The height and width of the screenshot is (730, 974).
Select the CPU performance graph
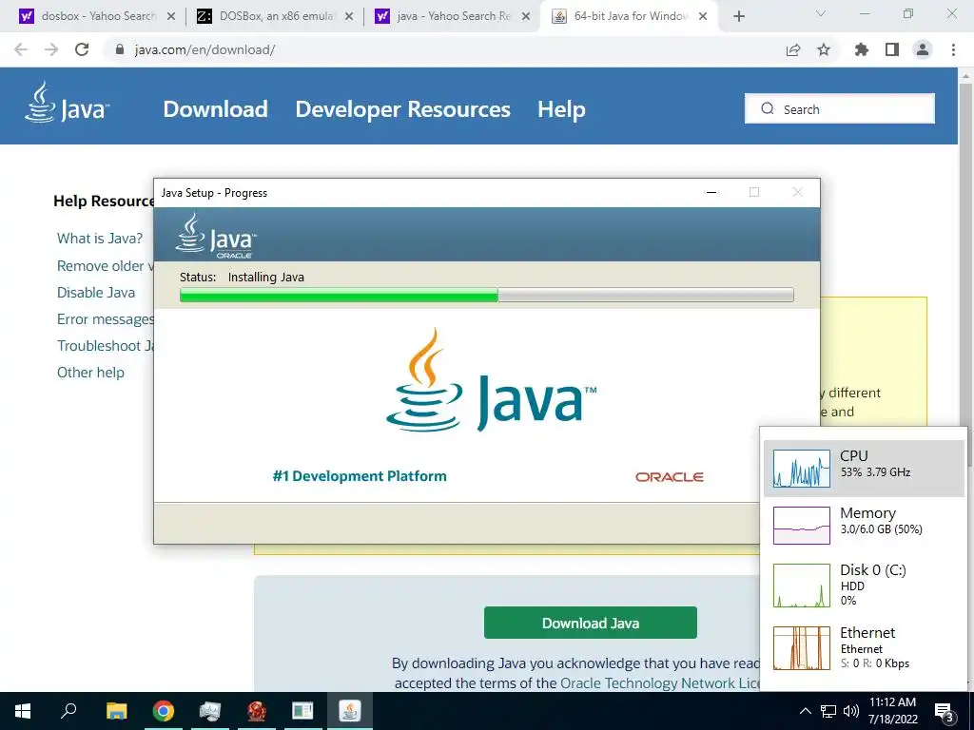[864, 468]
